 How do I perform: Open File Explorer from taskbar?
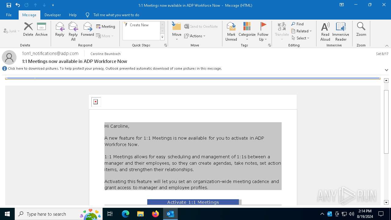tap(140, 214)
